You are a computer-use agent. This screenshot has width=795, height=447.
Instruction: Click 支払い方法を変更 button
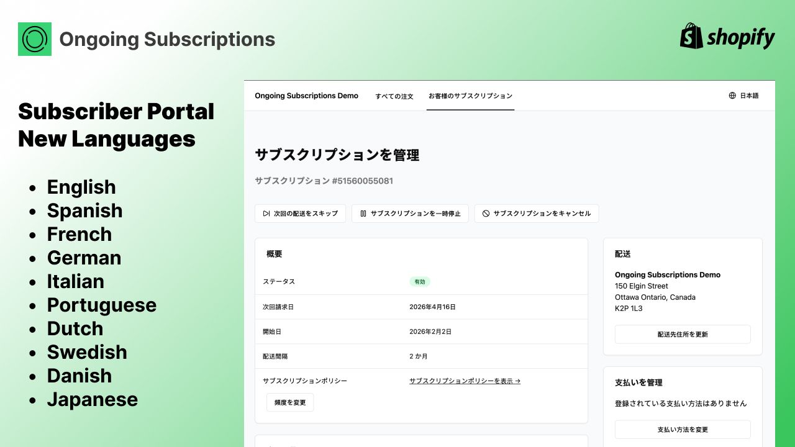pos(683,430)
